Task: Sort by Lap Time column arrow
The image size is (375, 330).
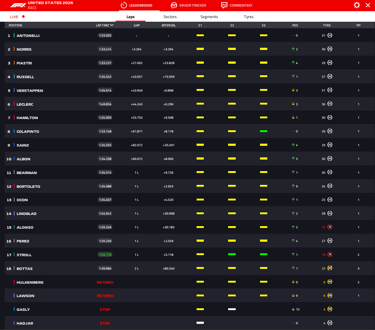Action: pos(112,25)
